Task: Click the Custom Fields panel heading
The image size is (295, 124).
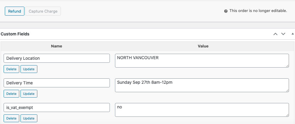Action: point(15,34)
